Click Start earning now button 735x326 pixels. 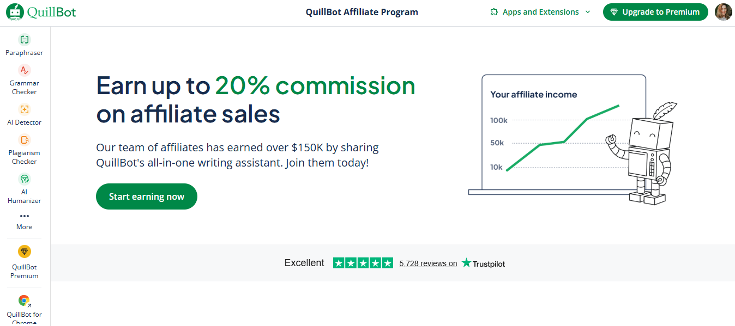147,196
